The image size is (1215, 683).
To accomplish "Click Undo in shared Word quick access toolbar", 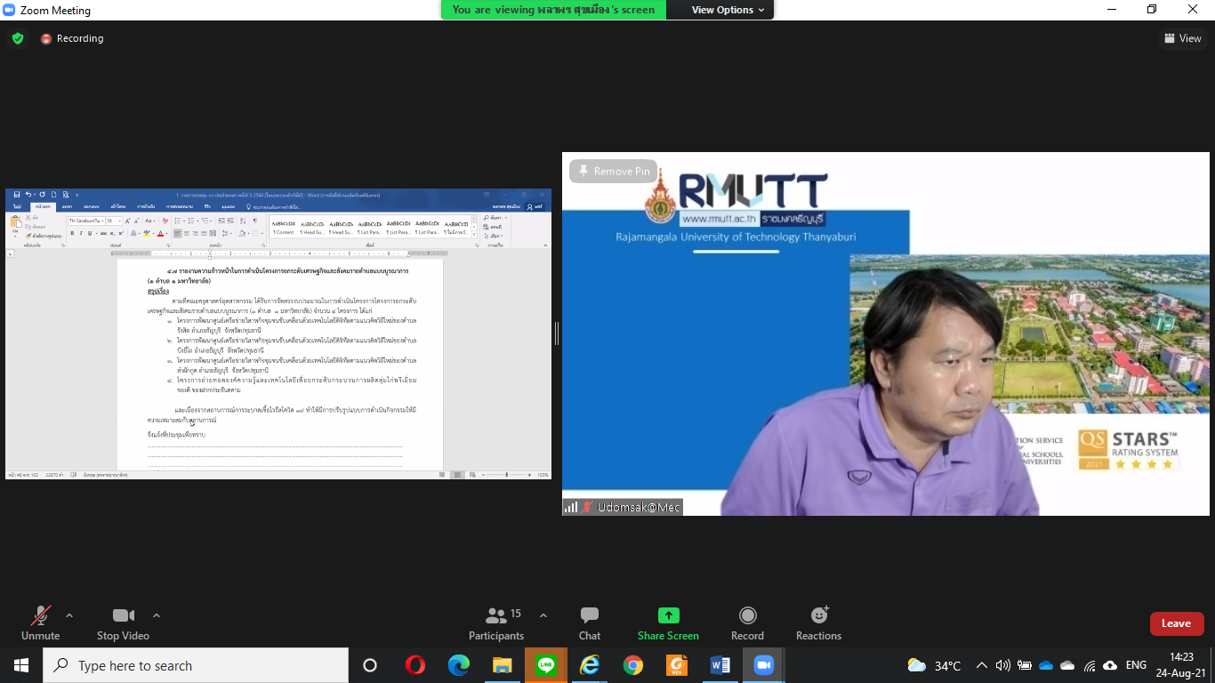I will [x=29, y=194].
